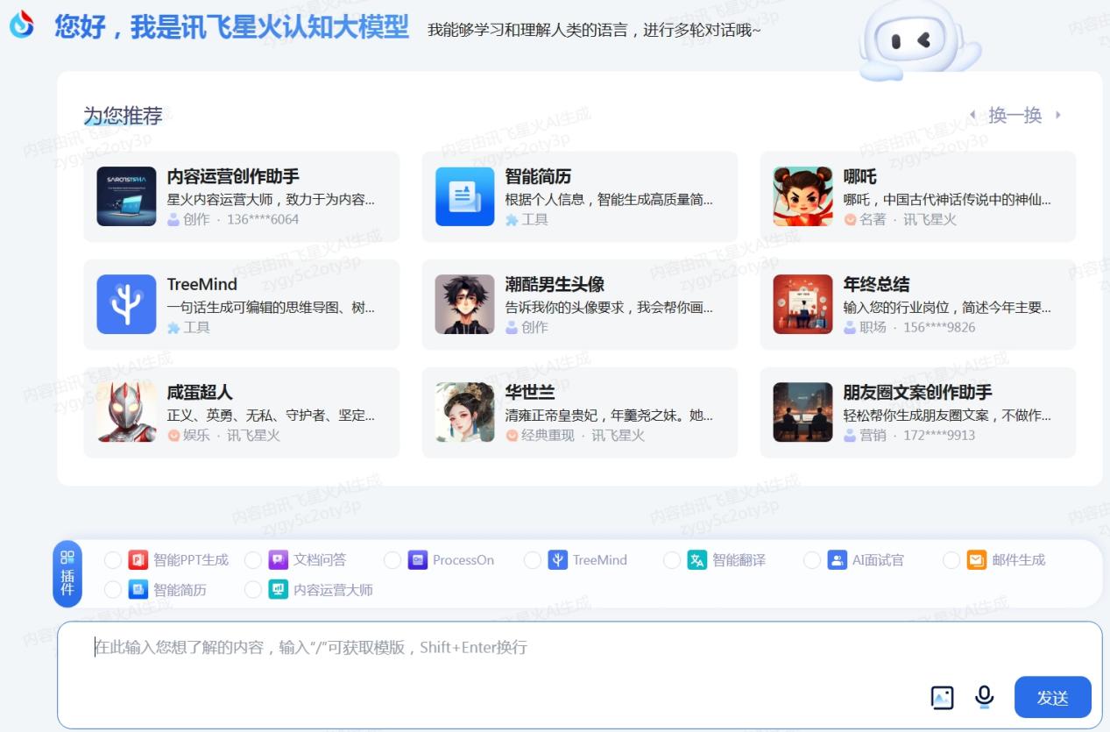
Task: Click the "职场 · 156****9826" tag line
Action: (x=909, y=327)
